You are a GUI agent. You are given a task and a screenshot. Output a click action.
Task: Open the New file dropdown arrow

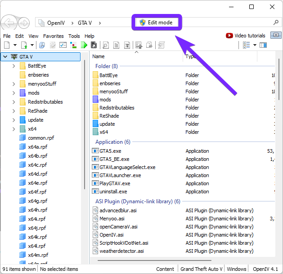point(15,45)
